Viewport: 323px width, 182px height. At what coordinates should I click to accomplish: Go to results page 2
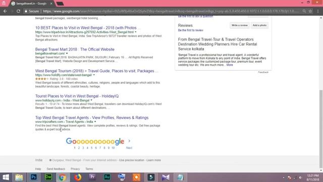(79, 148)
